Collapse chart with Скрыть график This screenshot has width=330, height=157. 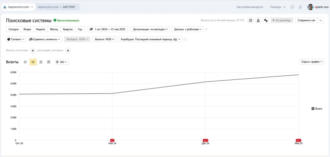312,62
